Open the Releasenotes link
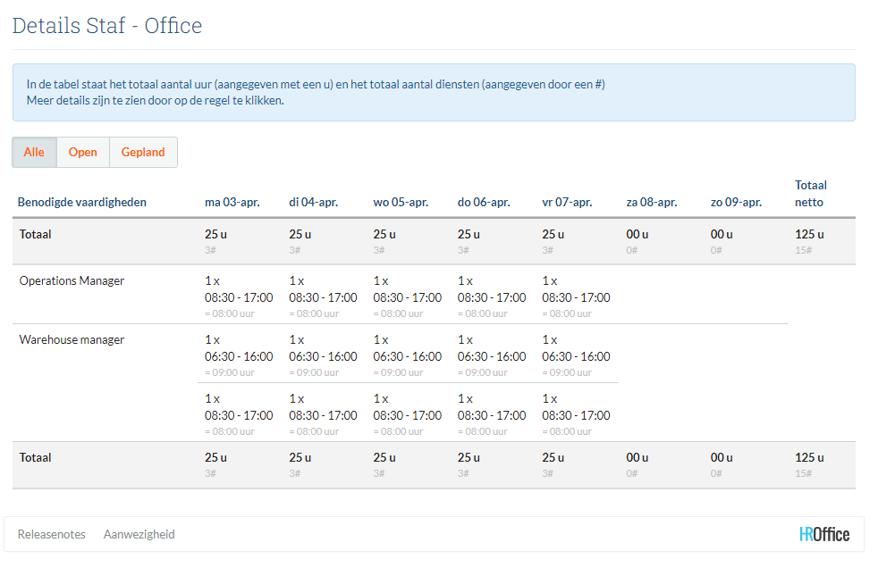Screen dimensions: 878x576 (52, 534)
